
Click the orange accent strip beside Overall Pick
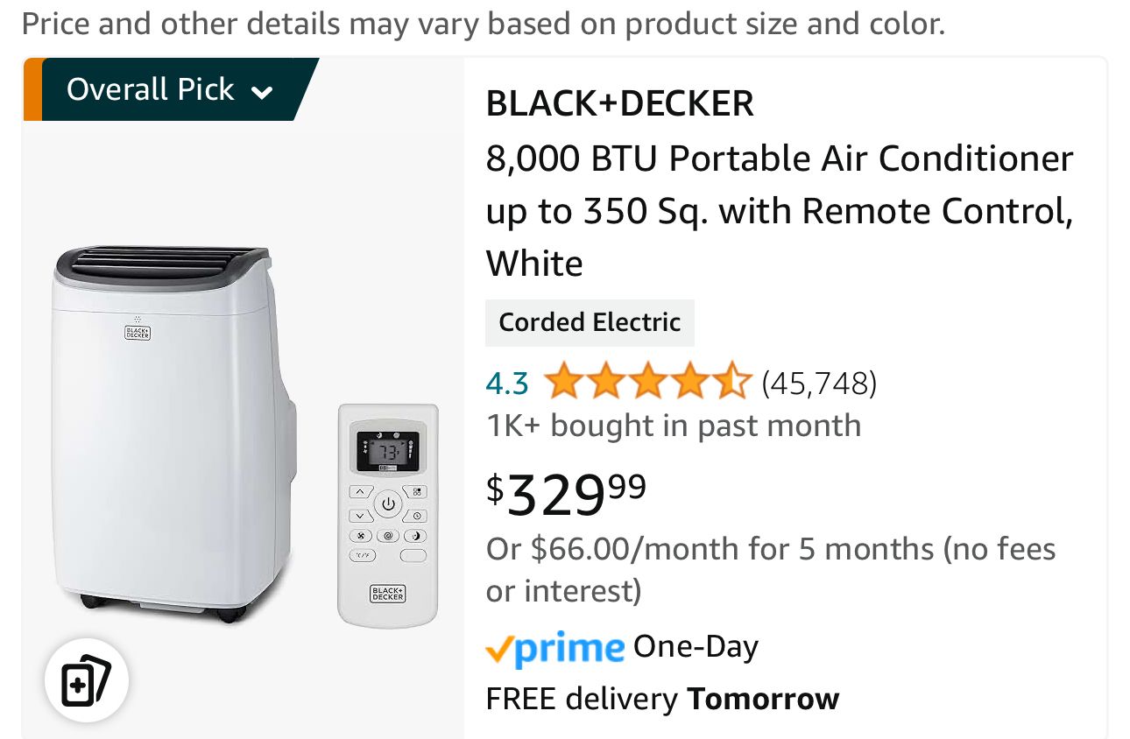(x=32, y=89)
